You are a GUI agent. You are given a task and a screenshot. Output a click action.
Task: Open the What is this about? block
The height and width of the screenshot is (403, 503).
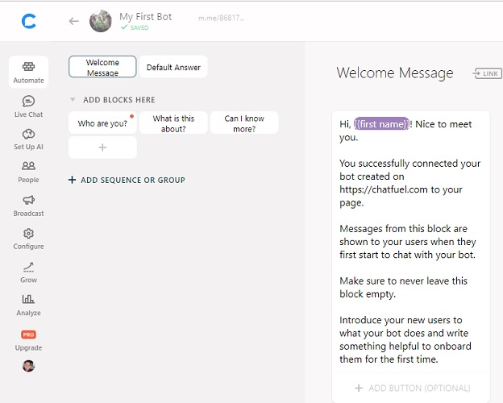coord(173,123)
